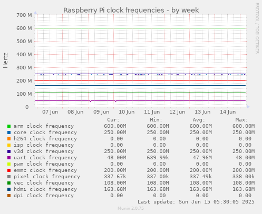Click the hdmi current value 163.68M
The width and height of the screenshot is (262, 214).
(x=115, y=189)
